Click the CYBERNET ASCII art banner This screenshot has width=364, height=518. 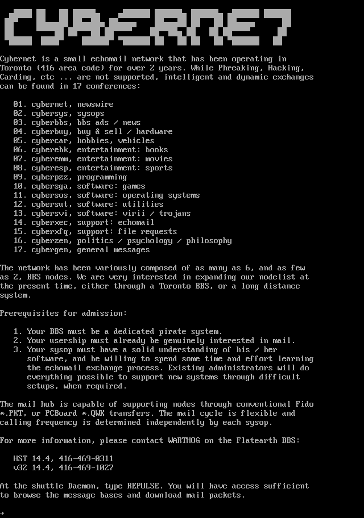tap(148, 27)
